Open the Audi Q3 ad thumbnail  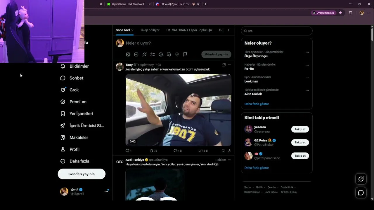coord(155,185)
